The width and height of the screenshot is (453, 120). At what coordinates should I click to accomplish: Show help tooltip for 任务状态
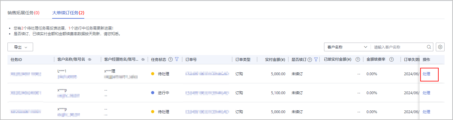point(170,59)
